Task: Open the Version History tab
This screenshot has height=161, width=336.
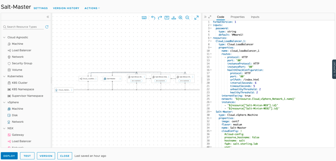Action: (66, 8)
